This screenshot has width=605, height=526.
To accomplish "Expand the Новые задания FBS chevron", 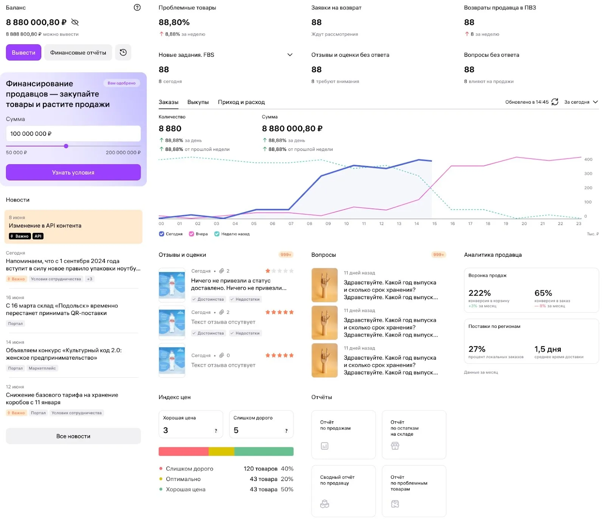I will (290, 55).
